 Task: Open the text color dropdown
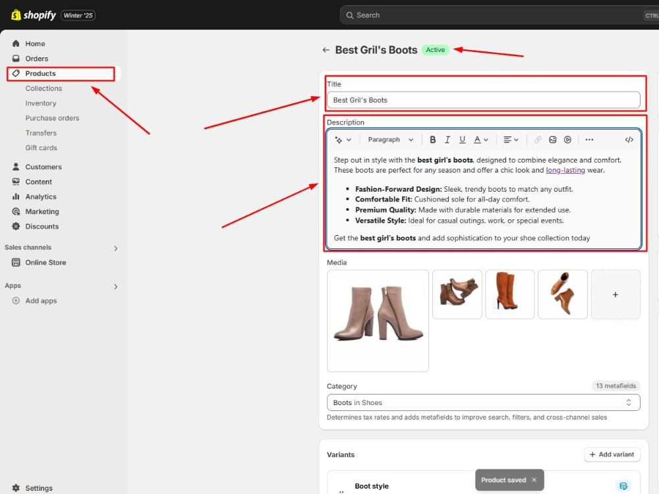tap(481, 140)
